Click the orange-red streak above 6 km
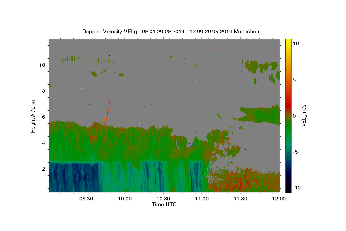346x231 pixels. point(107,113)
